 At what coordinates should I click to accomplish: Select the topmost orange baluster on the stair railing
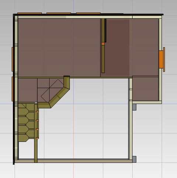pyautogui.click(x=37, y=112)
